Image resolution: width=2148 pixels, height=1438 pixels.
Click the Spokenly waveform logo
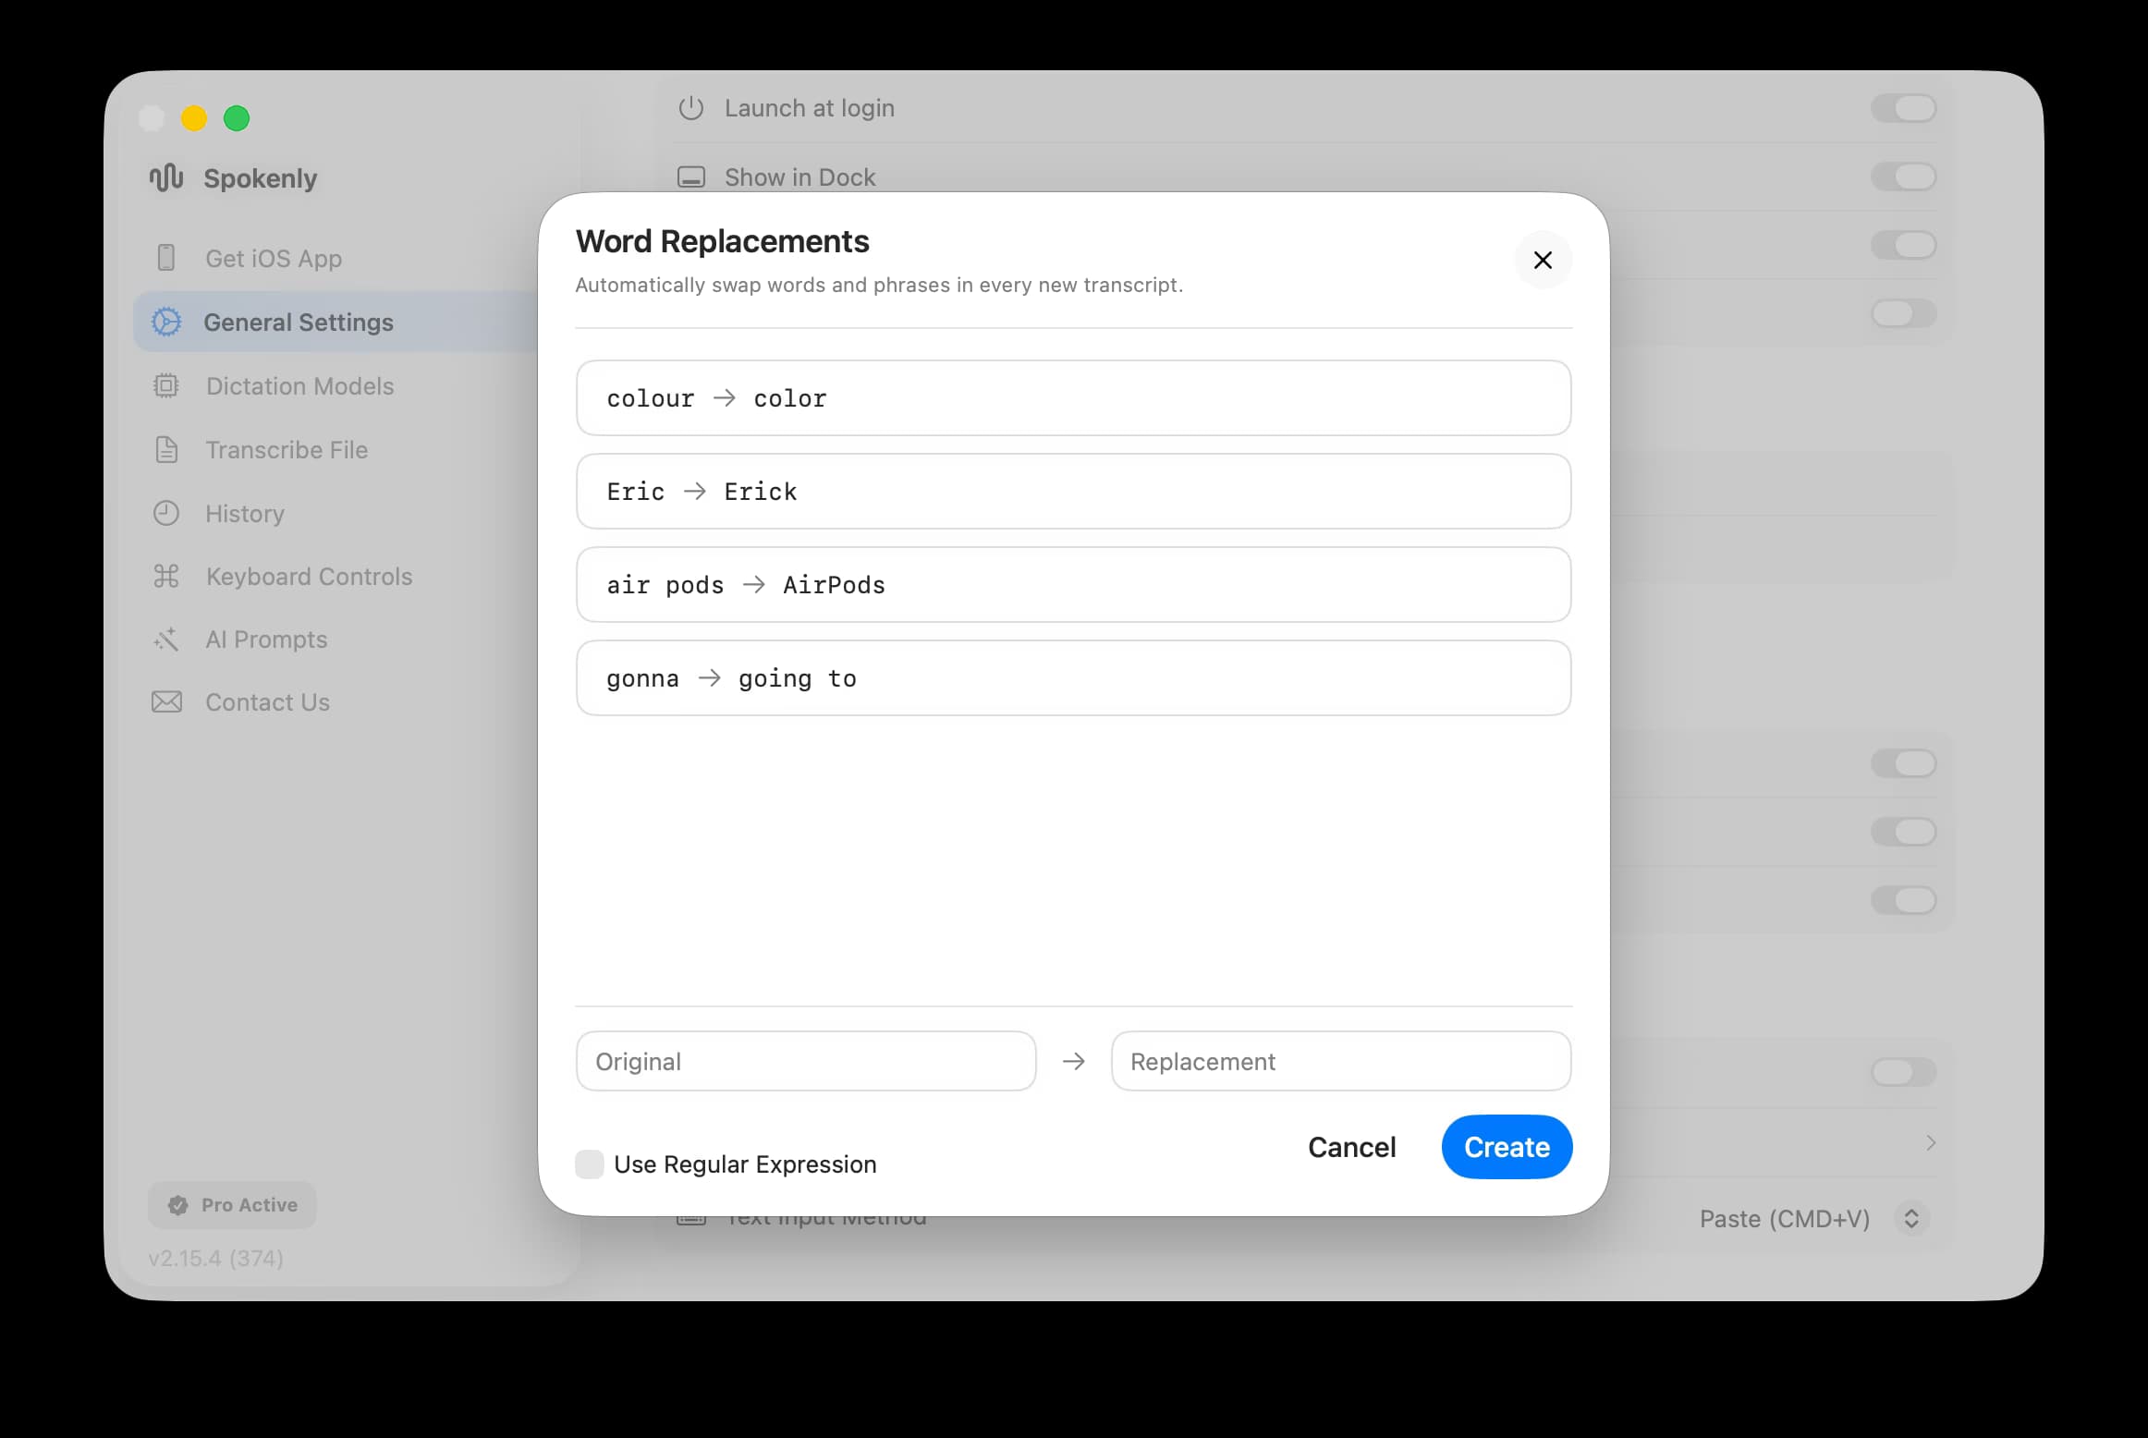[x=165, y=177]
